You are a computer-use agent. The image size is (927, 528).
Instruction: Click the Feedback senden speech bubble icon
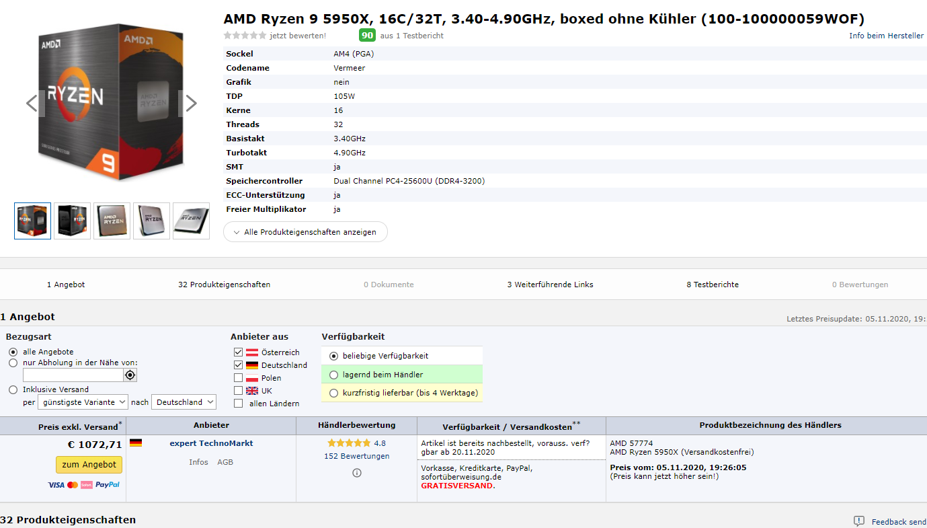click(859, 521)
